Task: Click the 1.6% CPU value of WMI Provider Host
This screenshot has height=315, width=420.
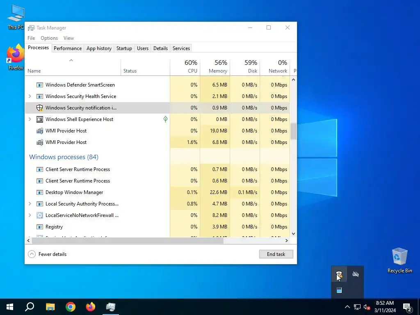Action: (x=192, y=142)
